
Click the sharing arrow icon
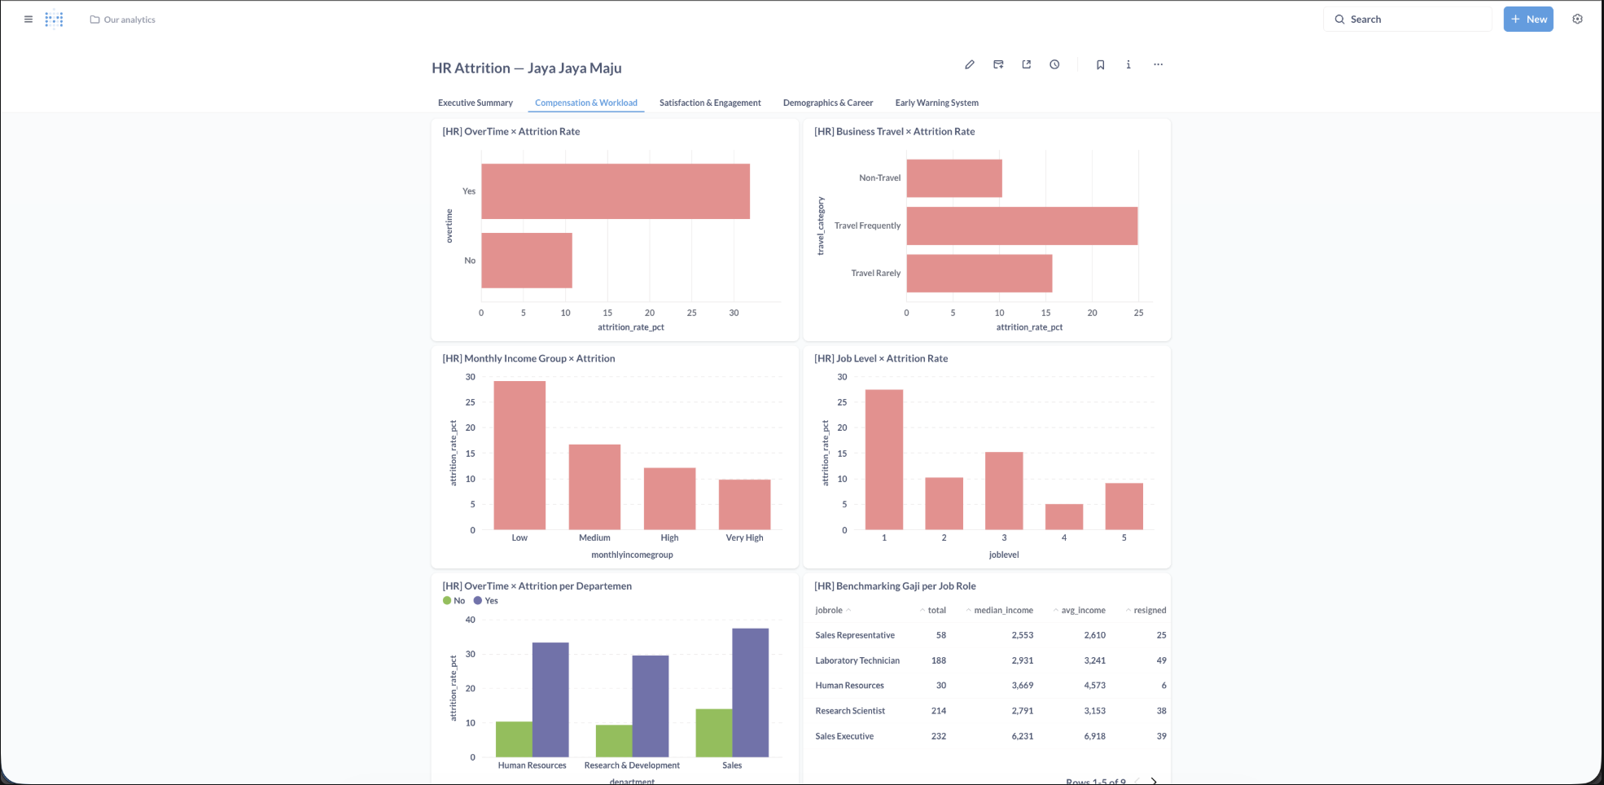1026,64
